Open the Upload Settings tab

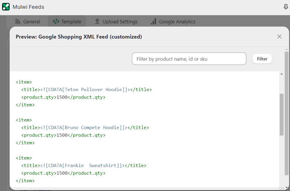(x=116, y=22)
